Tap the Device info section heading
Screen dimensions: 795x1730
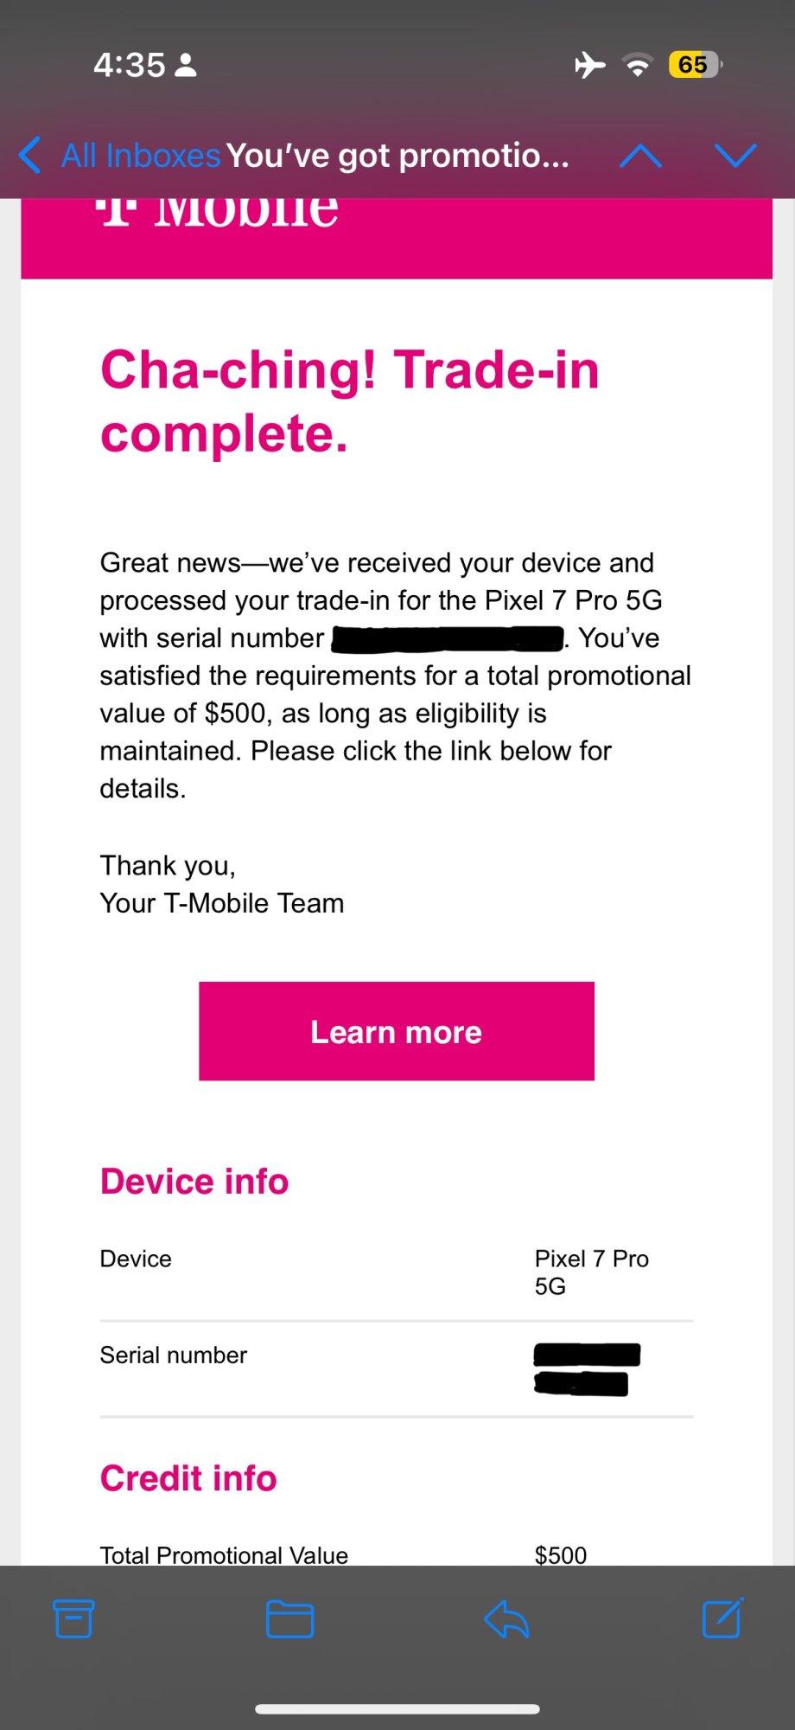coord(194,1182)
